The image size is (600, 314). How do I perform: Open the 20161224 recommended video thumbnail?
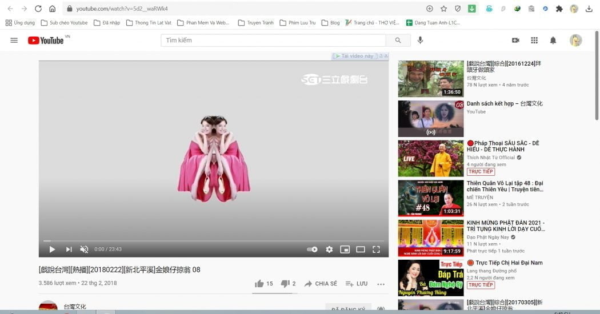[430, 79]
